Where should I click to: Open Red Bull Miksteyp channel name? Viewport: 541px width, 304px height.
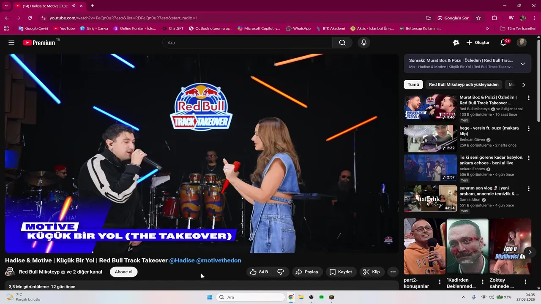pos(39,272)
